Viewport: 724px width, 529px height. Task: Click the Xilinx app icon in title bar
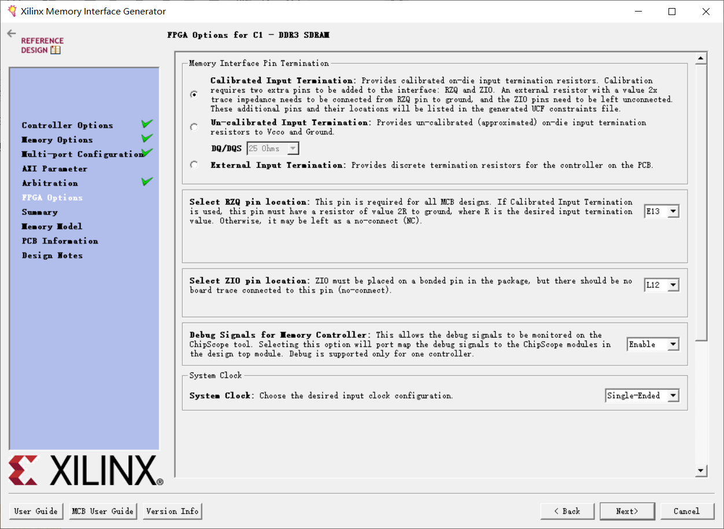[12, 11]
